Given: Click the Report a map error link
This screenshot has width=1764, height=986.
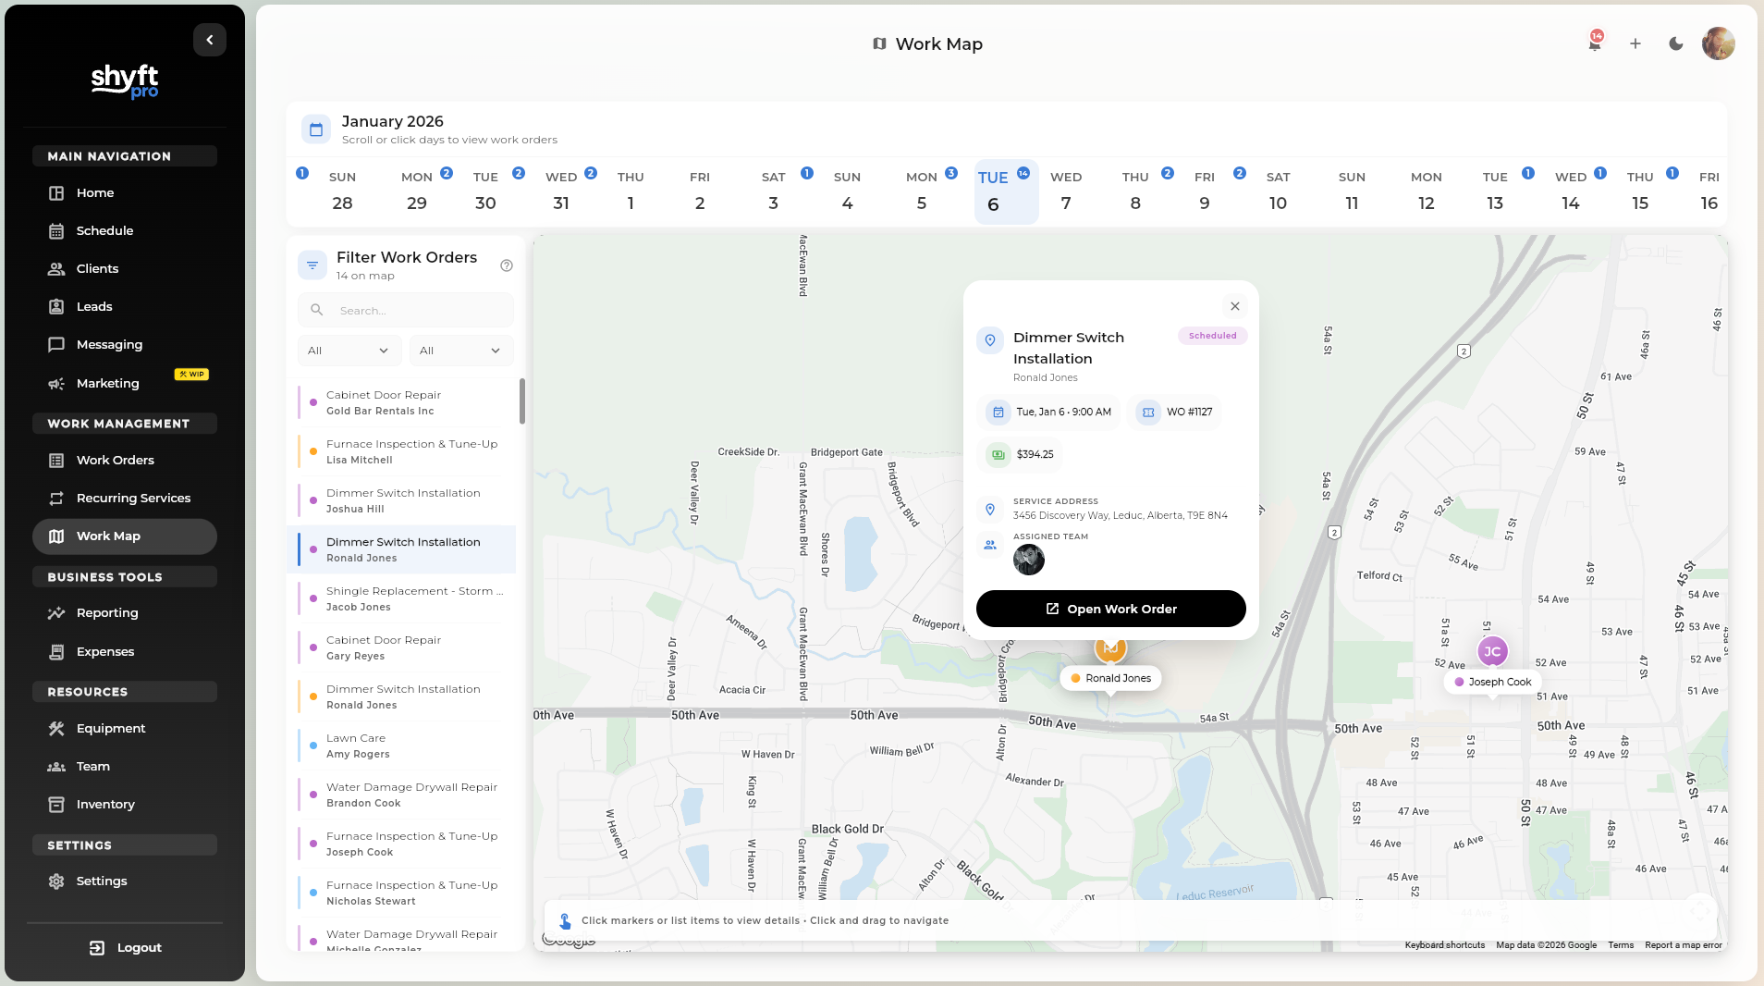Looking at the screenshot, I should tap(1682, 945).
